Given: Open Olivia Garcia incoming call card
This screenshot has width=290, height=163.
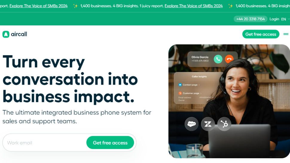Looking at the screenshot, I should pos(213,59).
